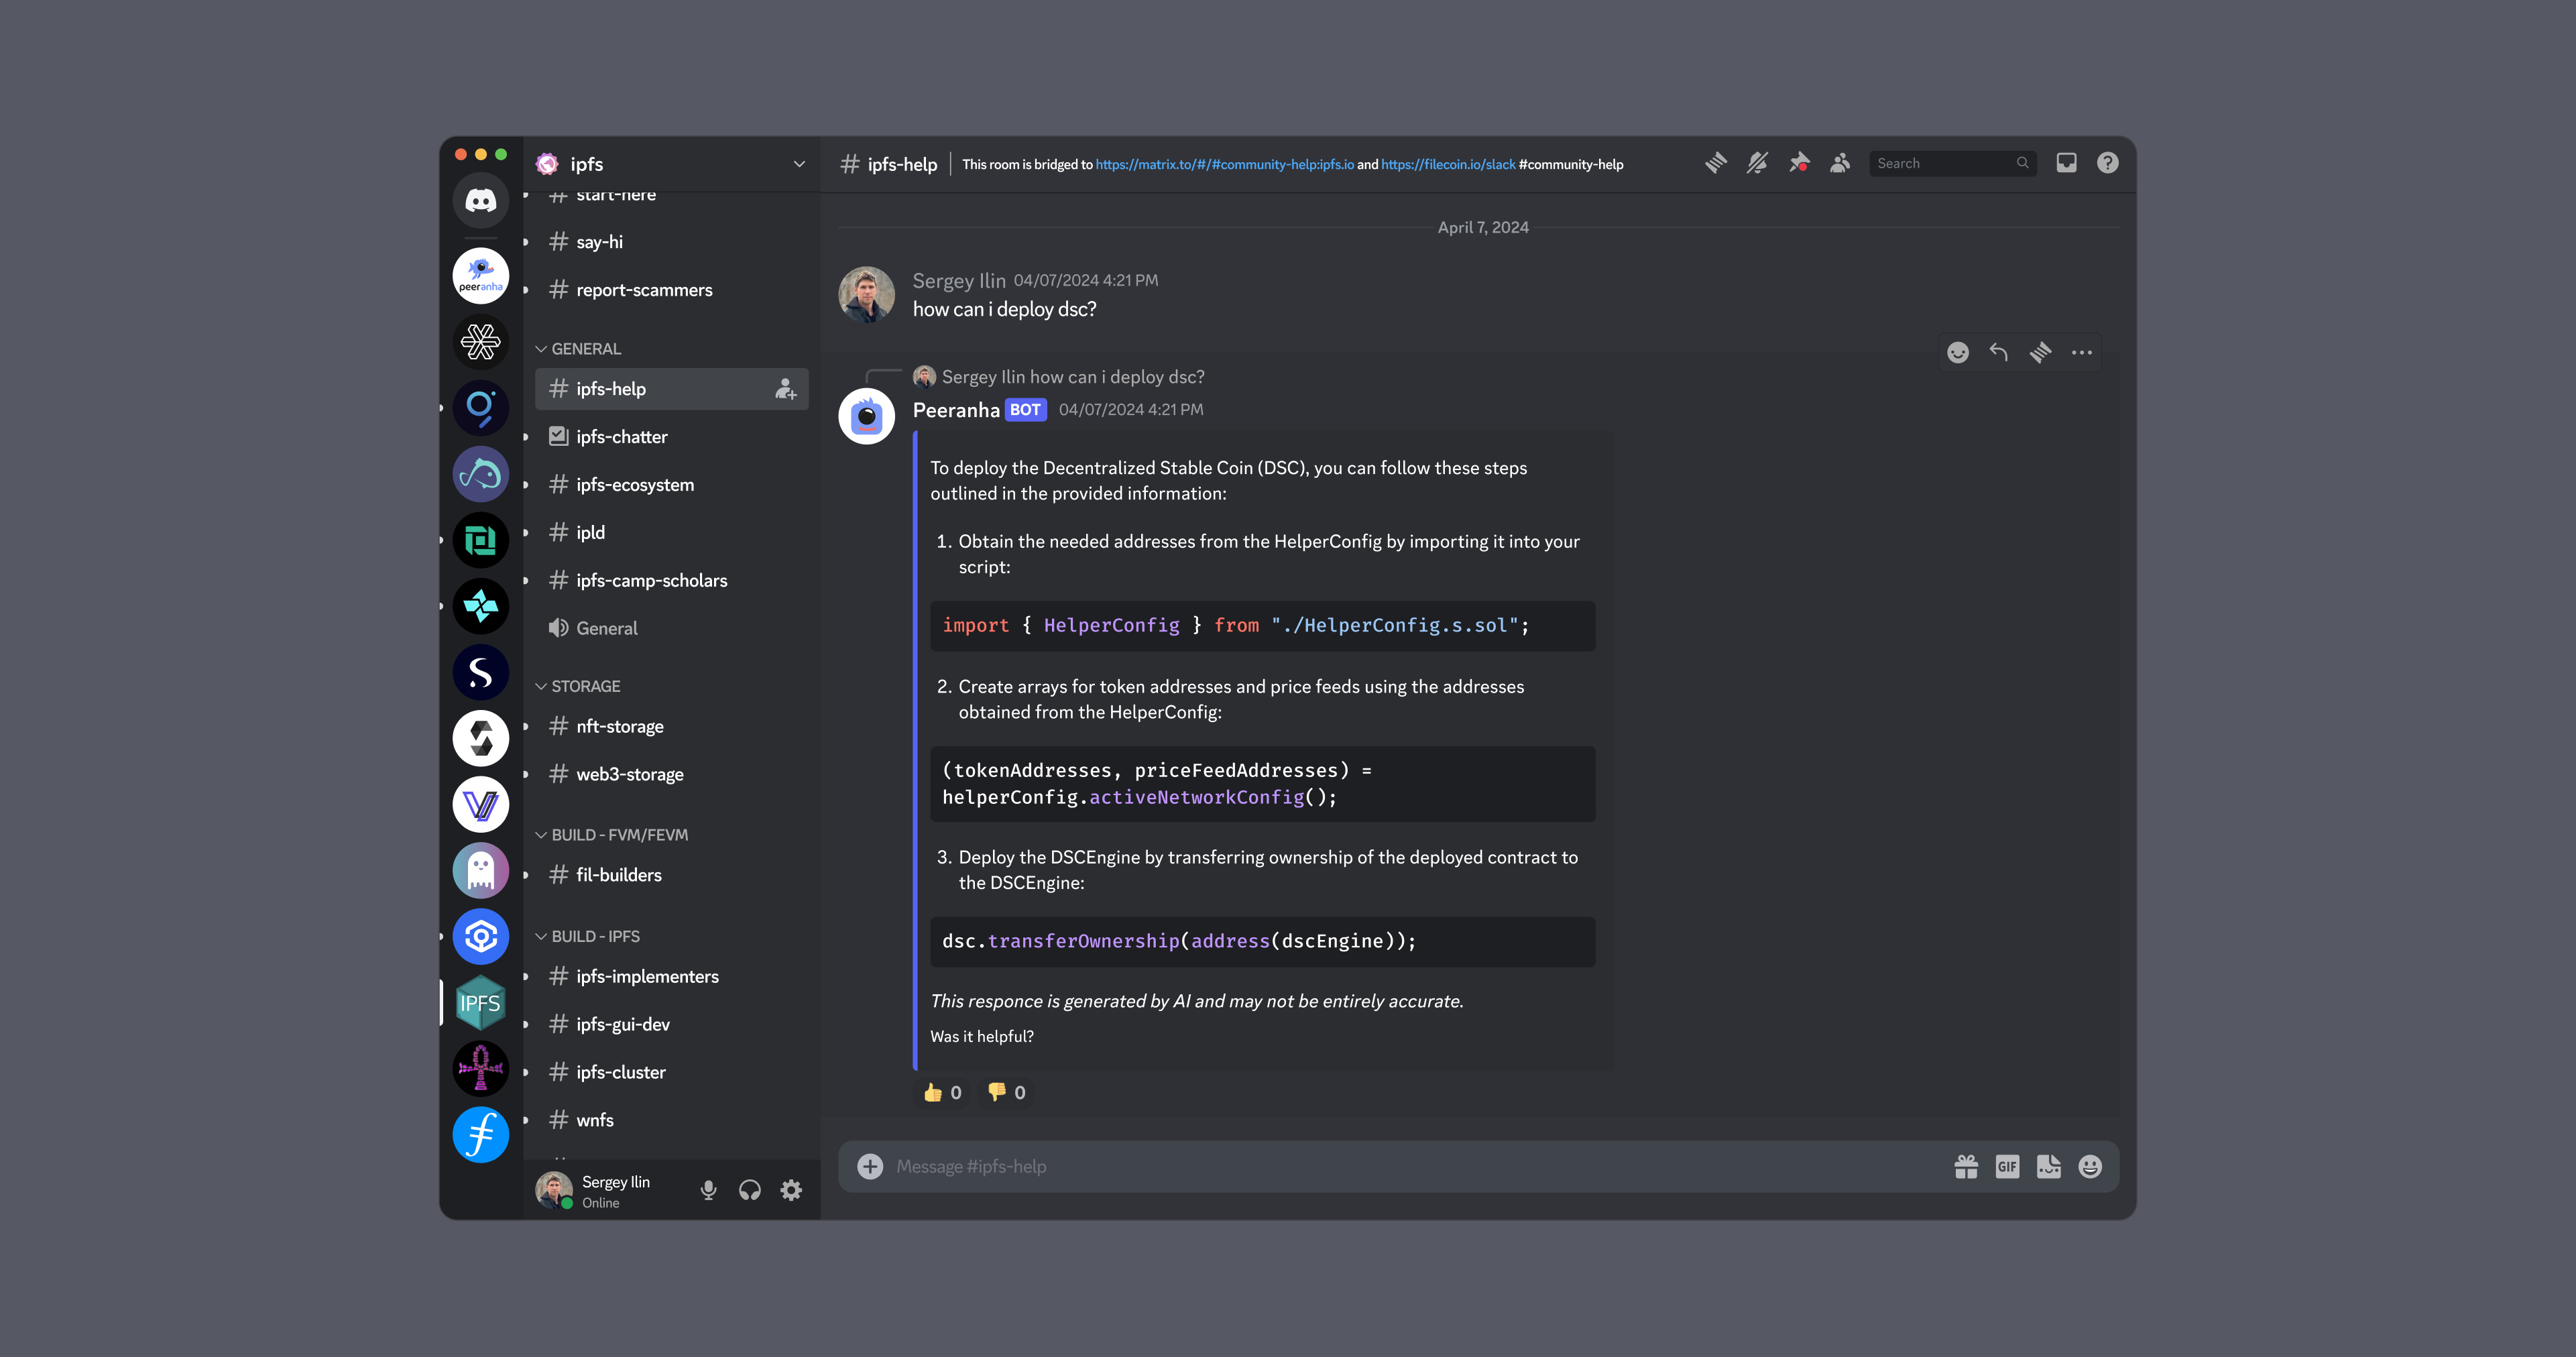Select the #ipfs-chatter channel

click(622, 436)
